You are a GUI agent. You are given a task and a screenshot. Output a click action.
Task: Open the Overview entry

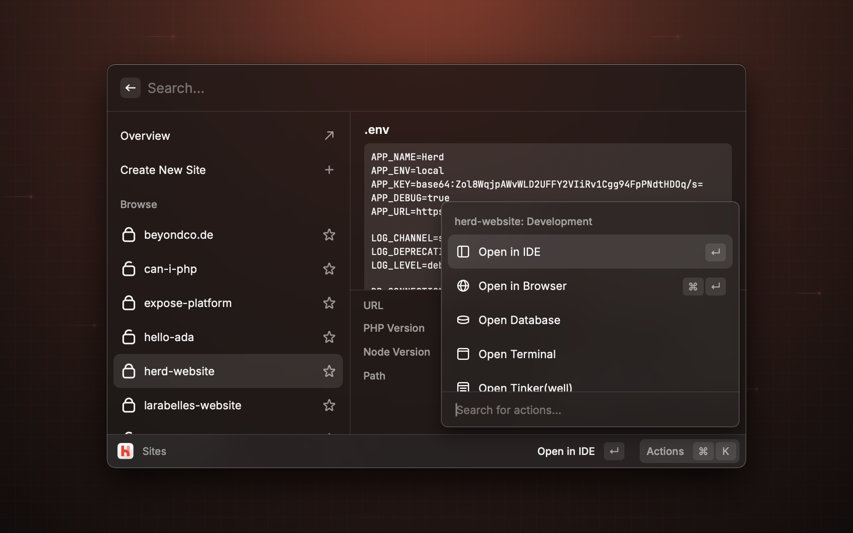(x=228, y=136)
